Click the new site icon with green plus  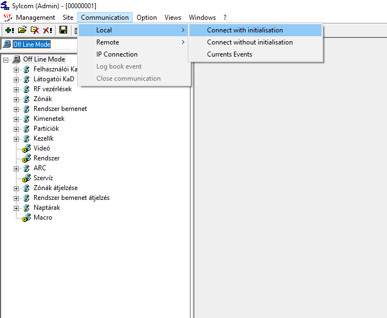[x=9, y=30]
